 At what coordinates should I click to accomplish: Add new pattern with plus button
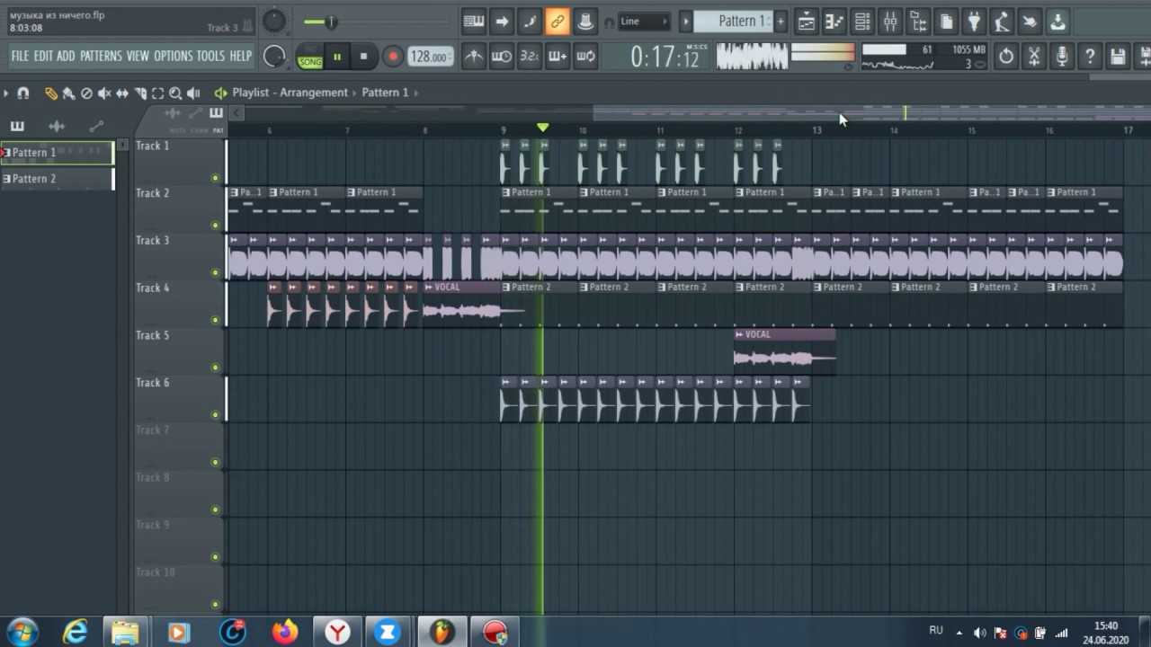781,21
